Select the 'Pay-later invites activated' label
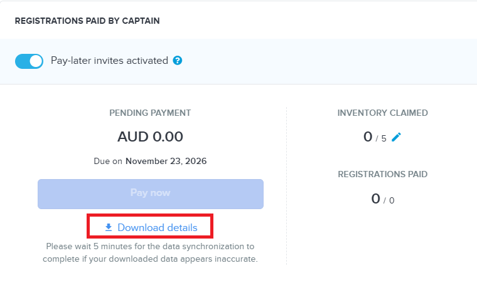477x283 pixels. (109, 61)
